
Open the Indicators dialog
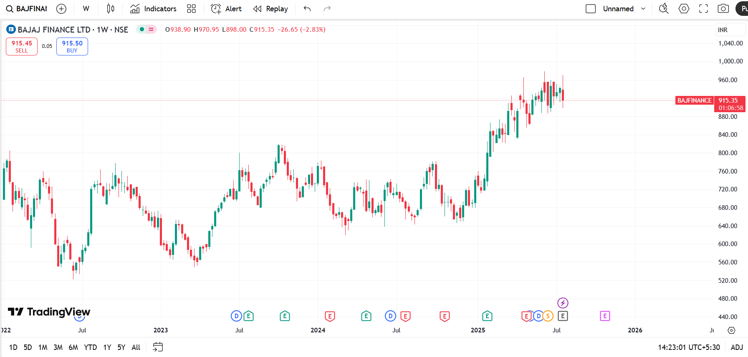(153, 9)
